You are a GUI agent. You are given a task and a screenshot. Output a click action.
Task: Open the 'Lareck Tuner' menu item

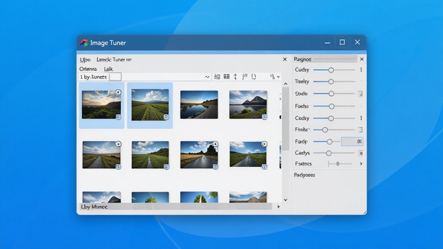[114, 60]
